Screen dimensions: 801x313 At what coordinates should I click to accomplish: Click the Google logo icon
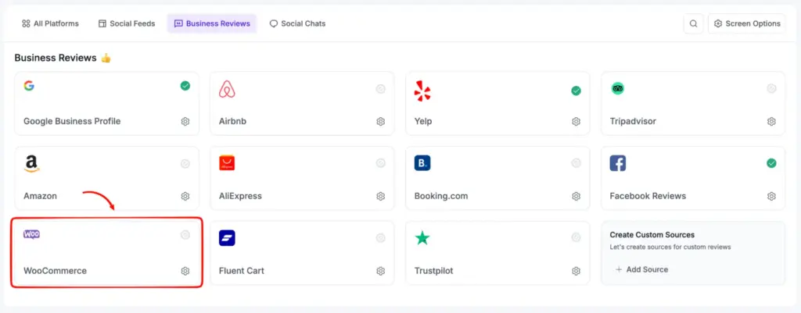pyautogui.click(x=29, y=86)
